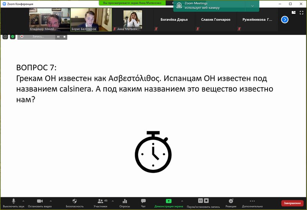Select Владимир Миняй video thumbnail
Image resolution: width=307 pixels, height=210 pixels.
point(50,20)
